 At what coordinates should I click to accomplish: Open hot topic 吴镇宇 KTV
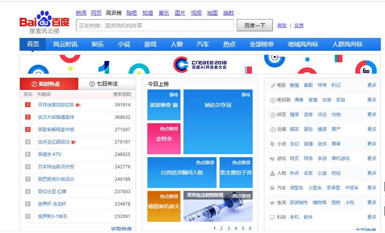(x=50, y=154)
